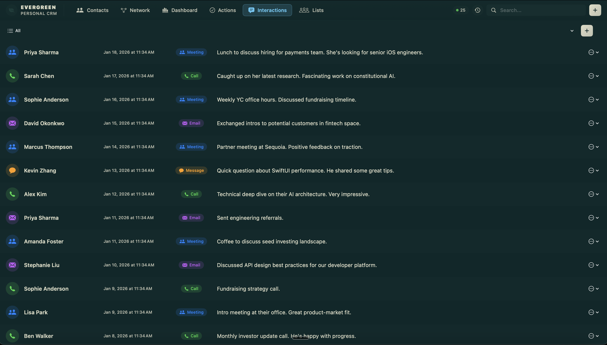Open more options for Sophie Anderson meeting row

coord(591,100)
